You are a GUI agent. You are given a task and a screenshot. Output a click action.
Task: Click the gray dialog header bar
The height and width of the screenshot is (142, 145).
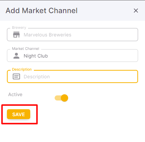pyautogui.click(x=72, y=11)
